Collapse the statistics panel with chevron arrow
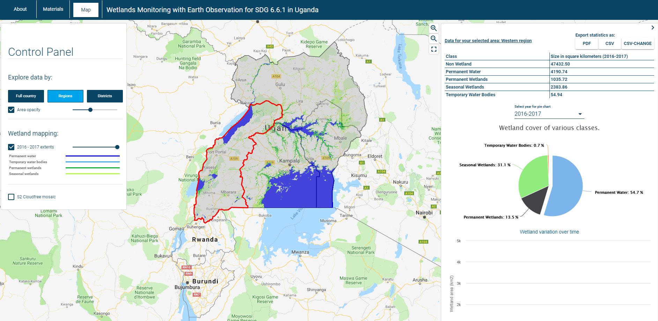Image resolution: width=658 pixels, height=321 pixels. 652,28
